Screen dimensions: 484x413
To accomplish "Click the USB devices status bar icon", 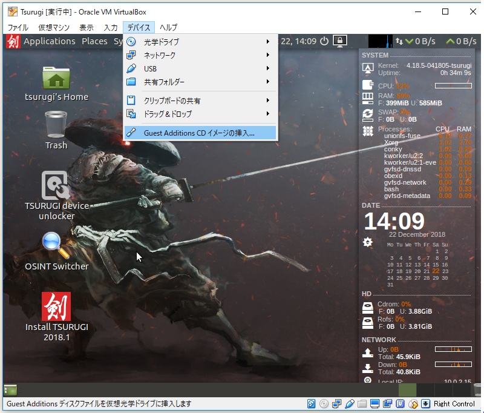I will [350, 404].
